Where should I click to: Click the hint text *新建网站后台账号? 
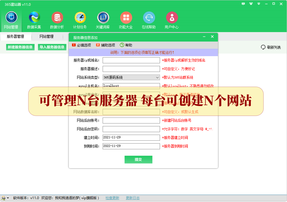point(177,121)
